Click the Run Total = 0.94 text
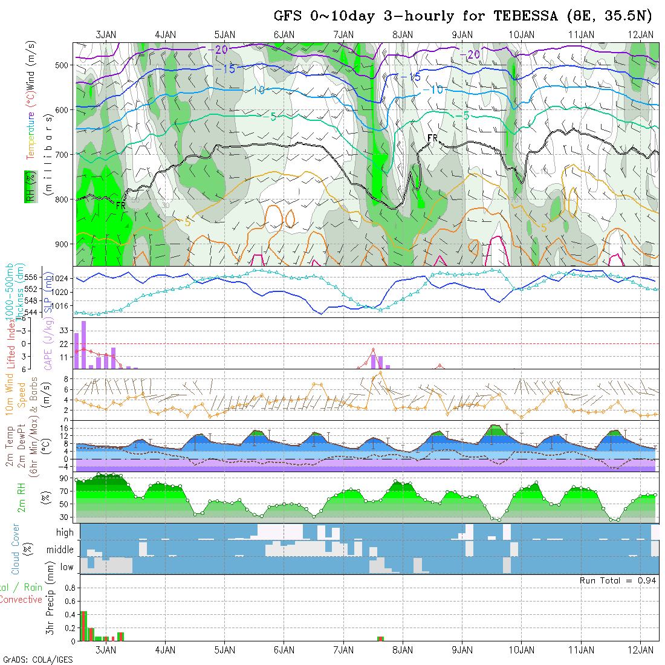Viewport: 665px width, 665px height. [618, 580]
